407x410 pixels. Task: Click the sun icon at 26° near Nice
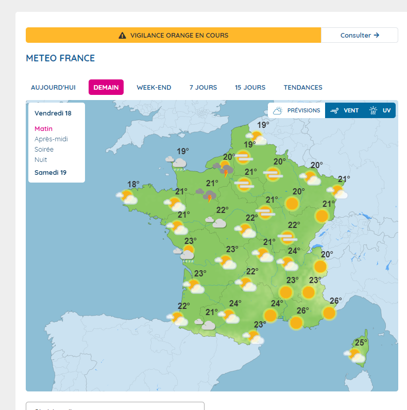pos(329,313)
